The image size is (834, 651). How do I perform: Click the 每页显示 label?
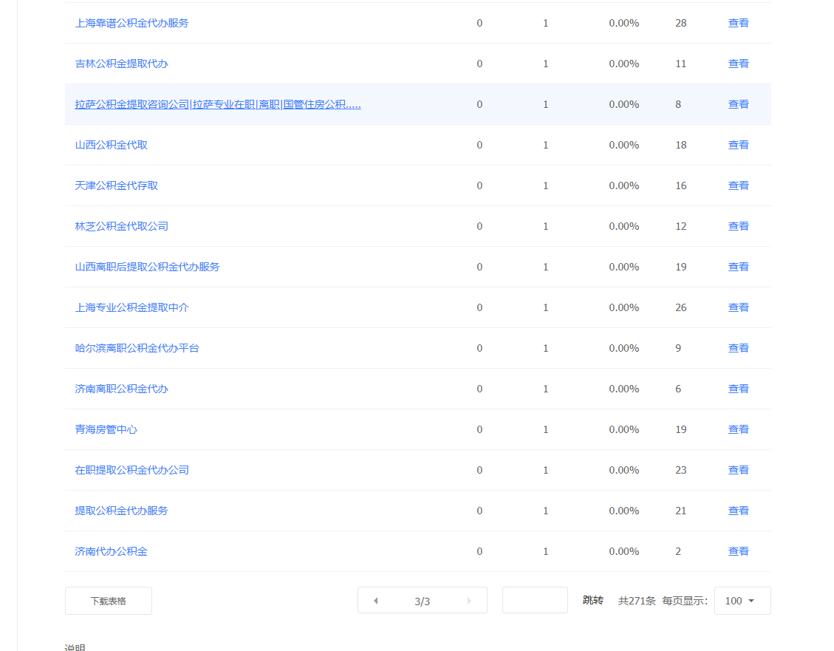(x=685, y=601)
